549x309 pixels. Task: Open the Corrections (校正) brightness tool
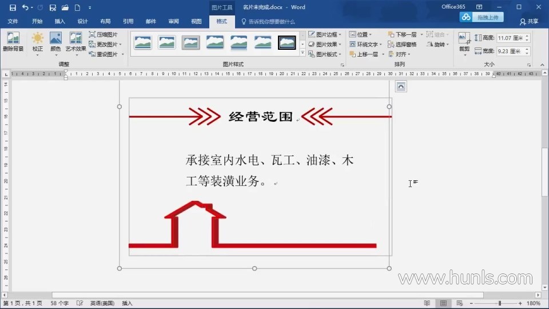38,43
